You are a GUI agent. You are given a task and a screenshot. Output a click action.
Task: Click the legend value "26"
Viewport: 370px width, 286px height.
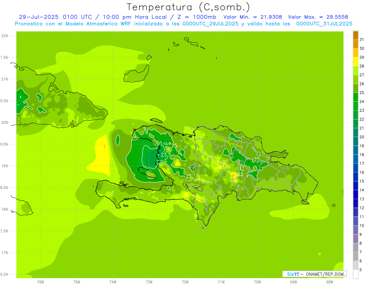click(x=362, y=84)
